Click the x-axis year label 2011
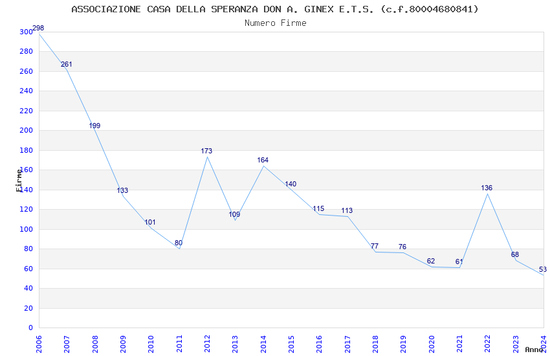This screenshot has height=356, width=550. tap(179, 344)
